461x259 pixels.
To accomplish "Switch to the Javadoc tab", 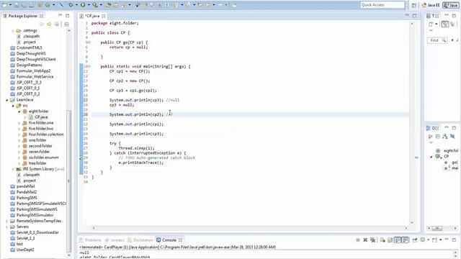I will (x=115, y=240).
